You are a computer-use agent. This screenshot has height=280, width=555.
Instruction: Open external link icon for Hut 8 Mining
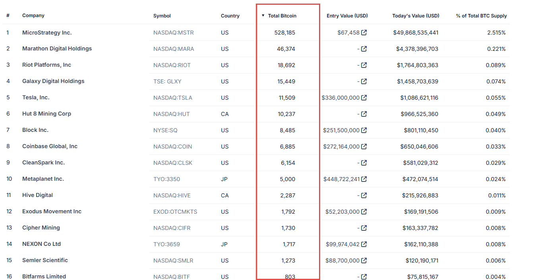[x=364, y=114]
